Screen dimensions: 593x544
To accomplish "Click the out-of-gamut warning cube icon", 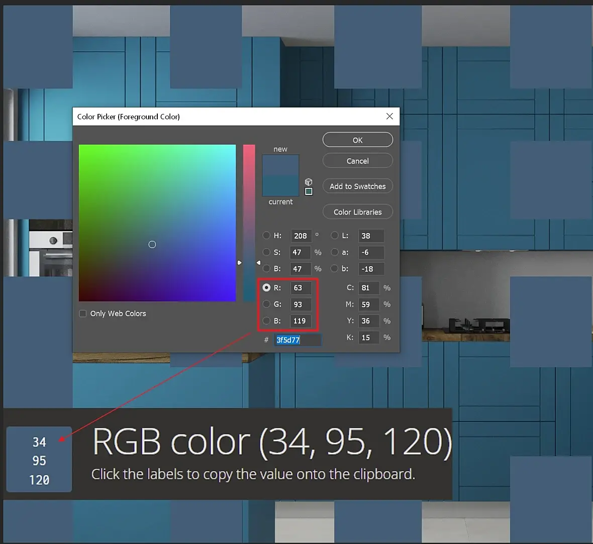I will [x=309, y=182].
